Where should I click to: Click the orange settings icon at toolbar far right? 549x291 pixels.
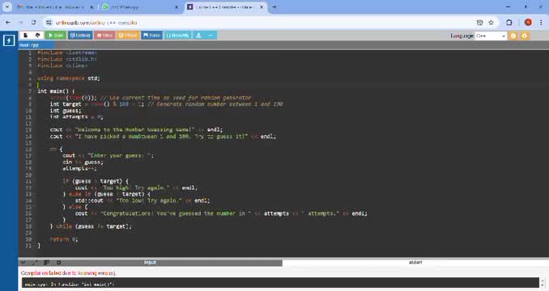pyautogui.click(x=524, y=36)
